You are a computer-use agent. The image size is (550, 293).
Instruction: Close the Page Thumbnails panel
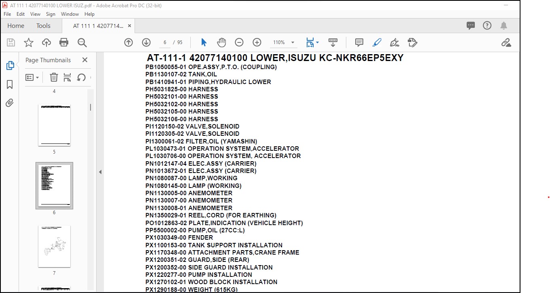85,60
